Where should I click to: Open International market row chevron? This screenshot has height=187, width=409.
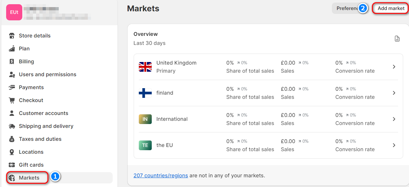point(394,119)
